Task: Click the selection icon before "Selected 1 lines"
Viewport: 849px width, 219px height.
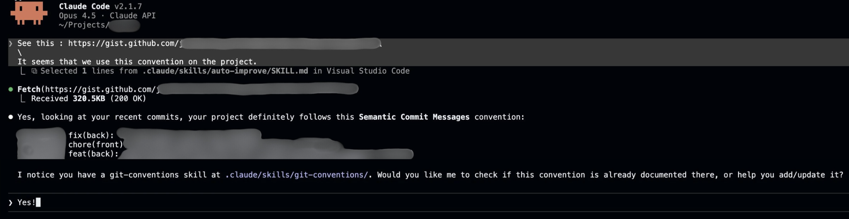Action: pos(34,71)
